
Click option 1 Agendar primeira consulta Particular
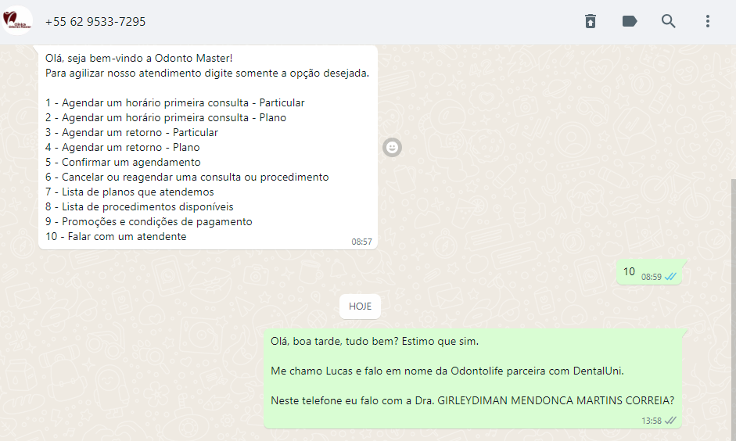coord(175,102)
